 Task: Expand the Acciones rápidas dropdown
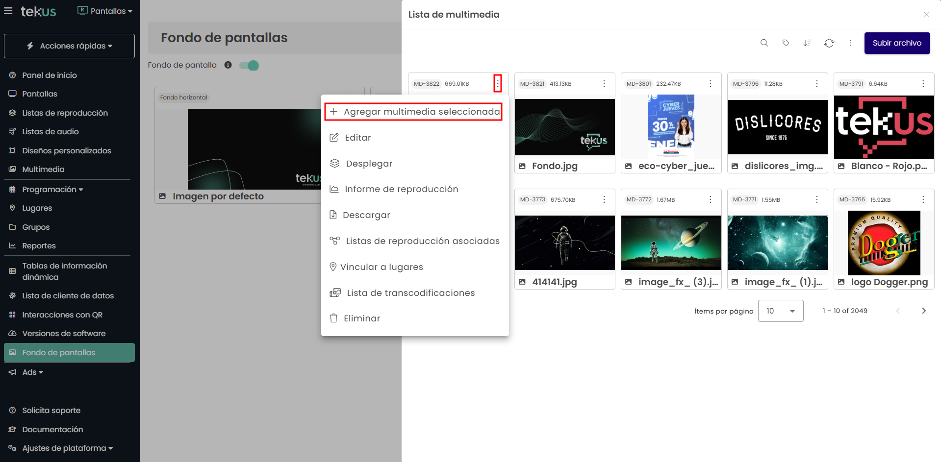click(x=69, y=46)
